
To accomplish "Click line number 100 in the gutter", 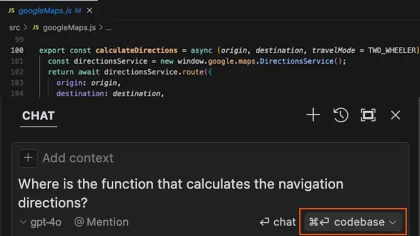I will (17, 50).
